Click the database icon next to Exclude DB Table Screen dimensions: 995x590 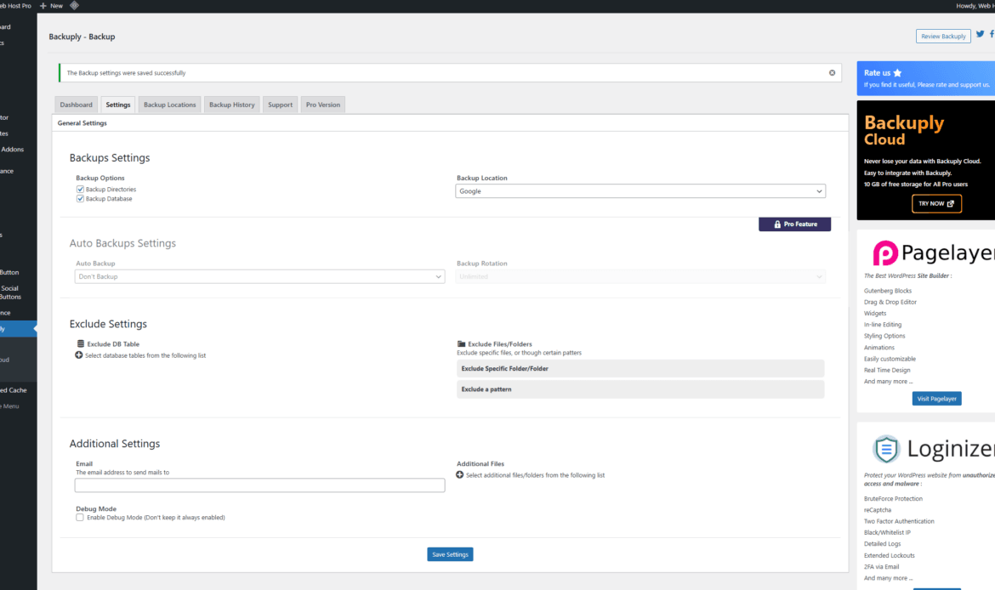[81, 343]
